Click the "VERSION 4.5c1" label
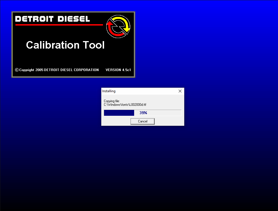This screenshot has width=278, height=211. [118, 70]
